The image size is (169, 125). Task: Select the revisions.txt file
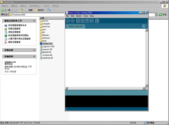point(46,55)
